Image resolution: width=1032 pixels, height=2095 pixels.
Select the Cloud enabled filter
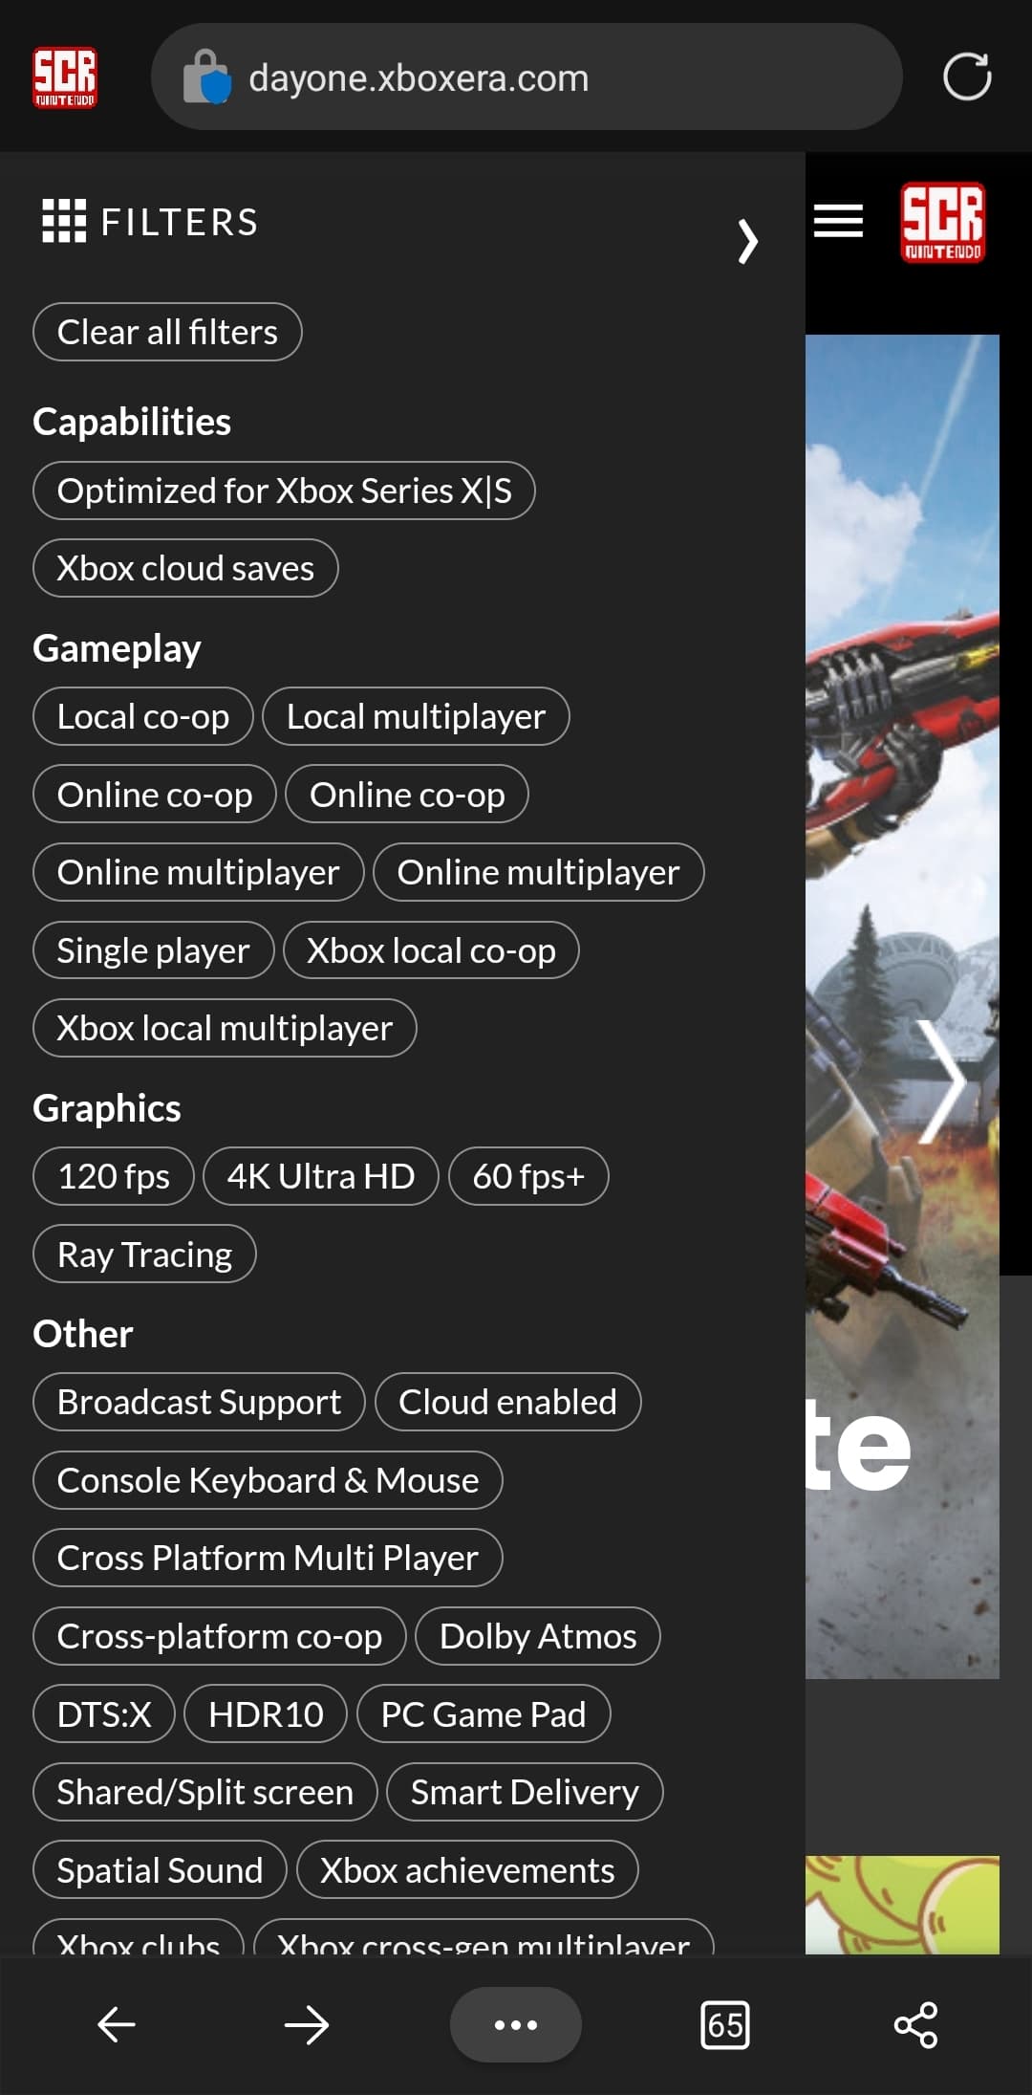coord(507,1402)
